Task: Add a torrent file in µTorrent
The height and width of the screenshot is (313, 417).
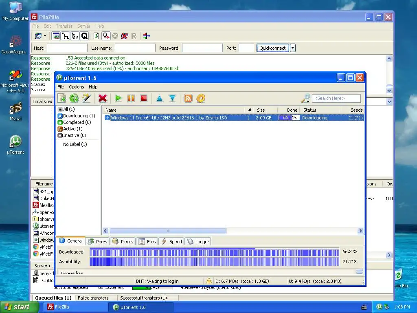Action: (x=62, y=98)
